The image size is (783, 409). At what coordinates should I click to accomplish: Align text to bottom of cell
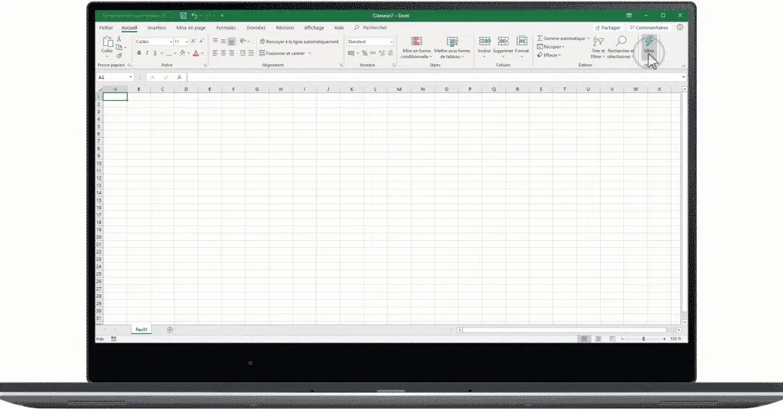tap(231, 41)
